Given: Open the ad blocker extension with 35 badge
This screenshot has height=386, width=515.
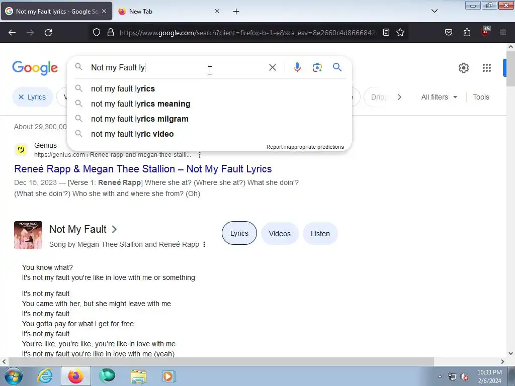Looking at the screenshot, I should coord(485,31).
